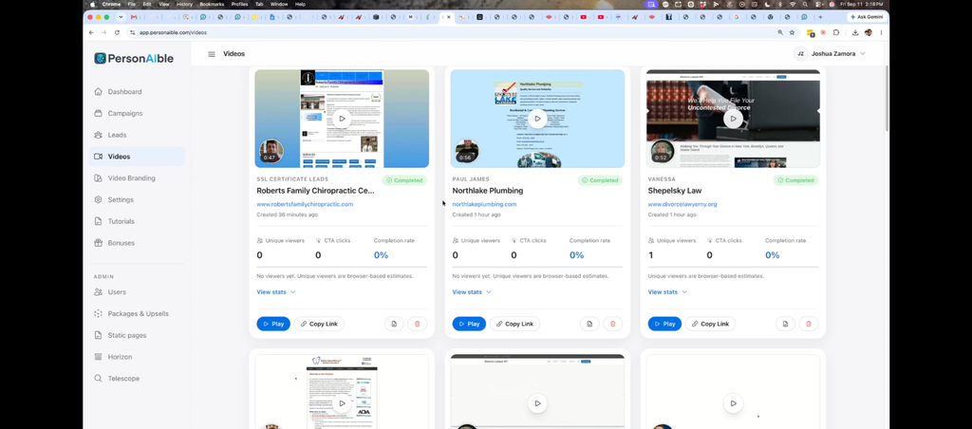972x429 pixels.
Task: Click Northlake Plumbing video title
Action: click(x=488, y=191)
